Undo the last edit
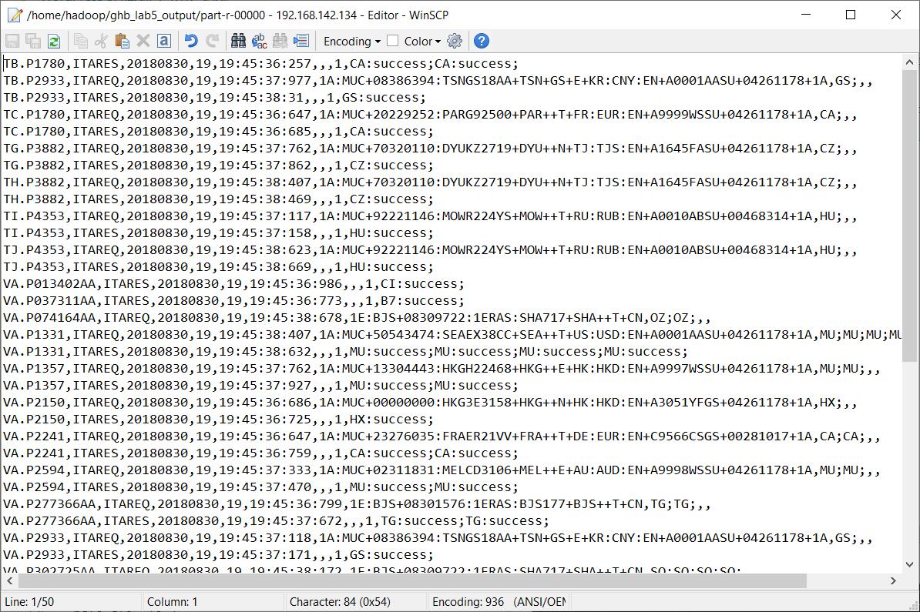The image size is (920, 612). point(191,41)
